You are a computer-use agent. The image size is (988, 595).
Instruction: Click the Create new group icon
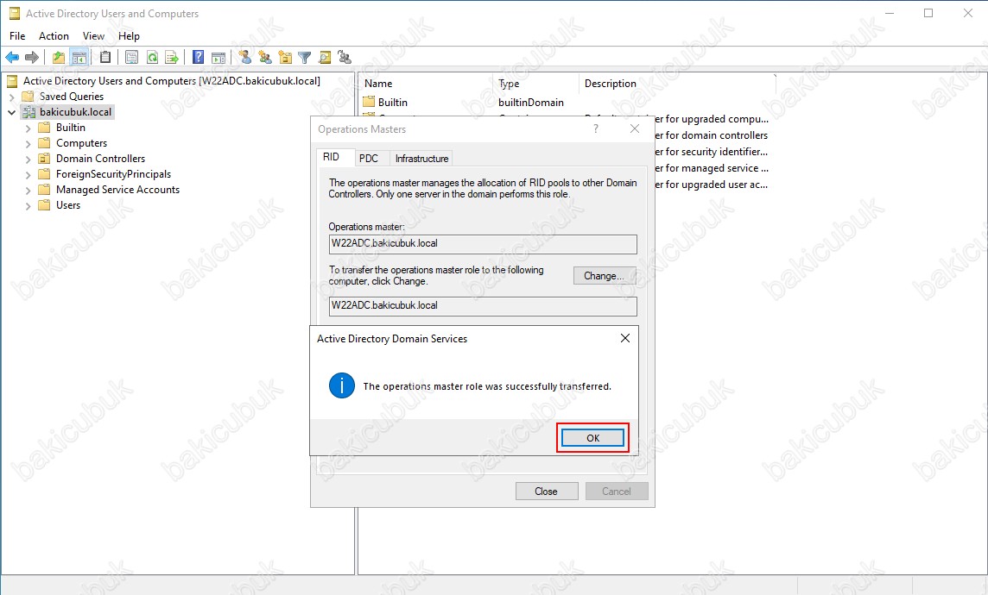[265, 57]
